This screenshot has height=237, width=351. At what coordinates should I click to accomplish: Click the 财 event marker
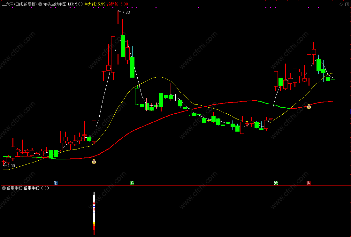(56, 183)
